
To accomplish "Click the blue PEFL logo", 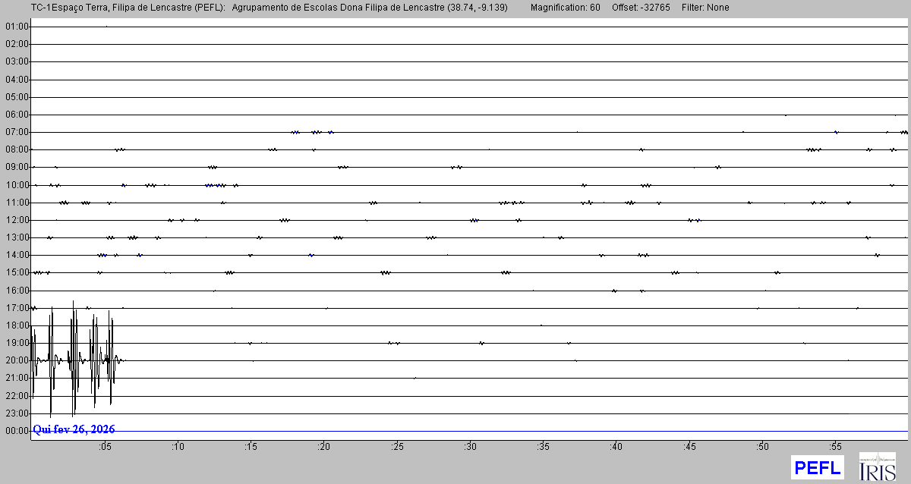I will click(x=817, y=467).
